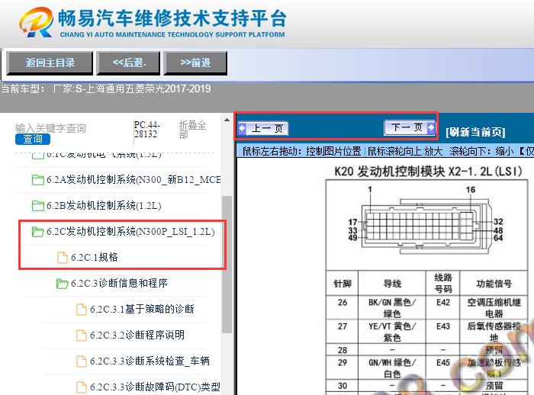Open the next page with 下一页

point(410,127)
